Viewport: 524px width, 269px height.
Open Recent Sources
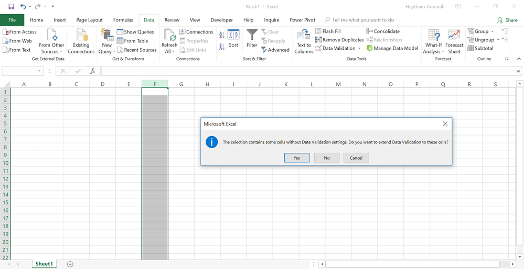click(137, 50)
